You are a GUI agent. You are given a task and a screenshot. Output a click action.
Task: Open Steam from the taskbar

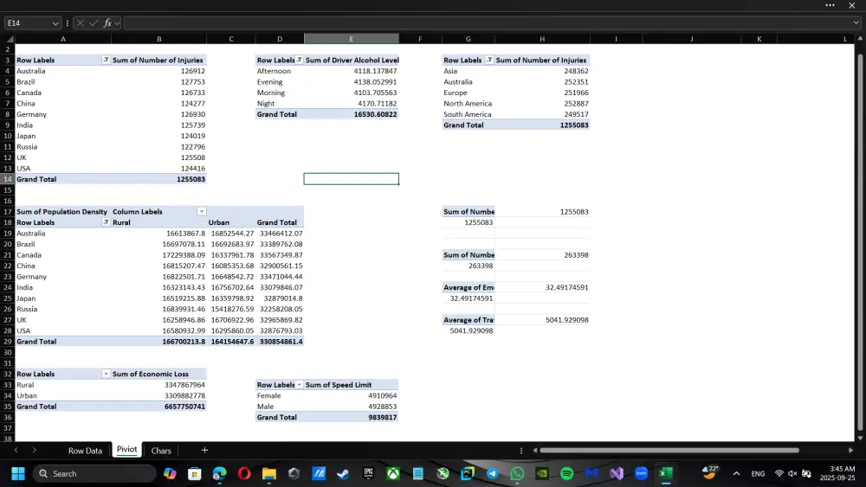343,473
